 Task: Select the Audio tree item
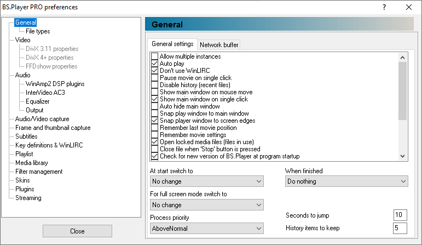pyautogui.click(x=22, y=75)
